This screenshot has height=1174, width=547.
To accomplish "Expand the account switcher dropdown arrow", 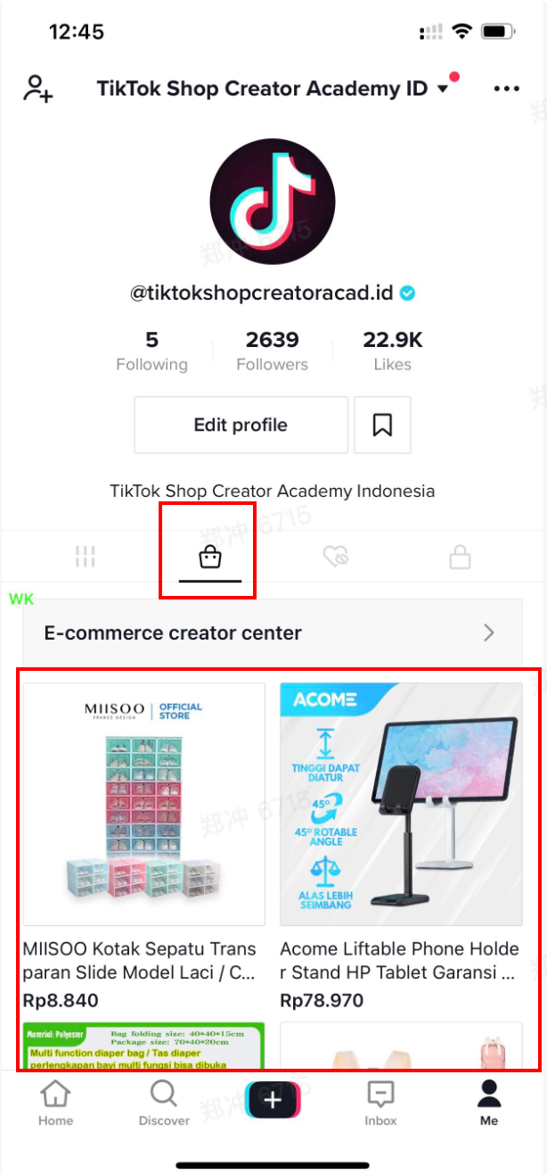I will click(443, 89).
